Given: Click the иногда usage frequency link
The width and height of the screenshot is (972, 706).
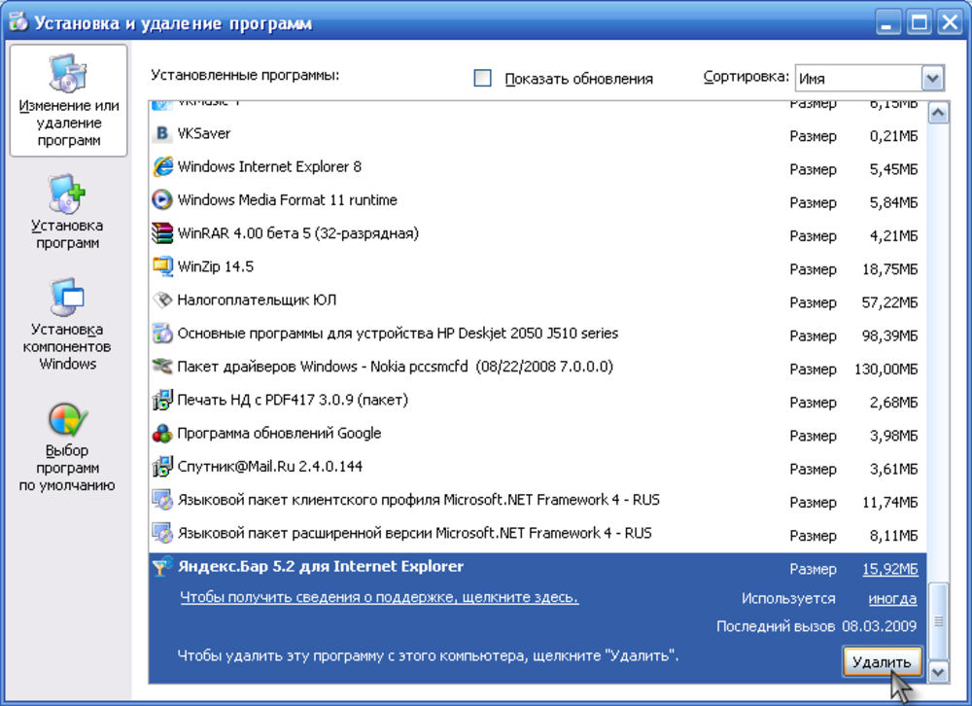Looking at the screenshot, I should [892, 598].
